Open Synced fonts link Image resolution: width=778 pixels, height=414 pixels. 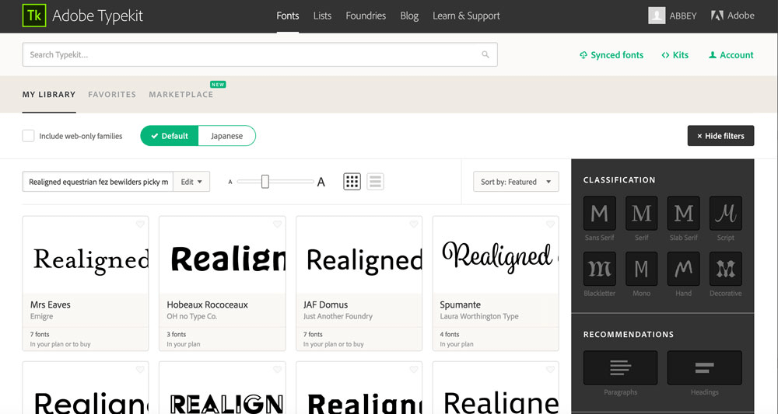point(612,55)
